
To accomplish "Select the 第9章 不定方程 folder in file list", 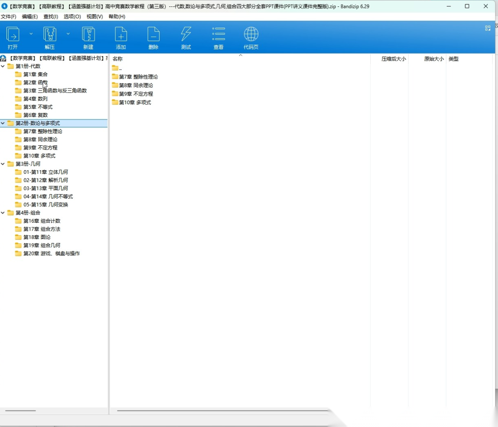I will (136, 94).
